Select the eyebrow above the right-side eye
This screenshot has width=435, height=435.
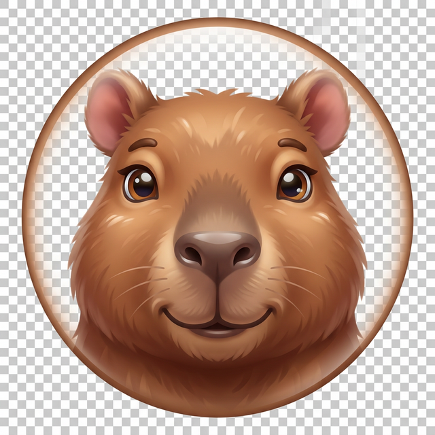tap(292, 144)
